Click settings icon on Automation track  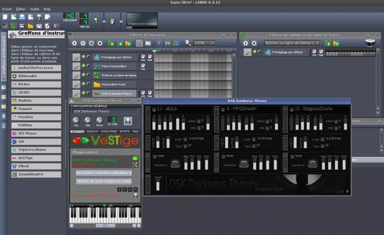click(x=76, y=84)
